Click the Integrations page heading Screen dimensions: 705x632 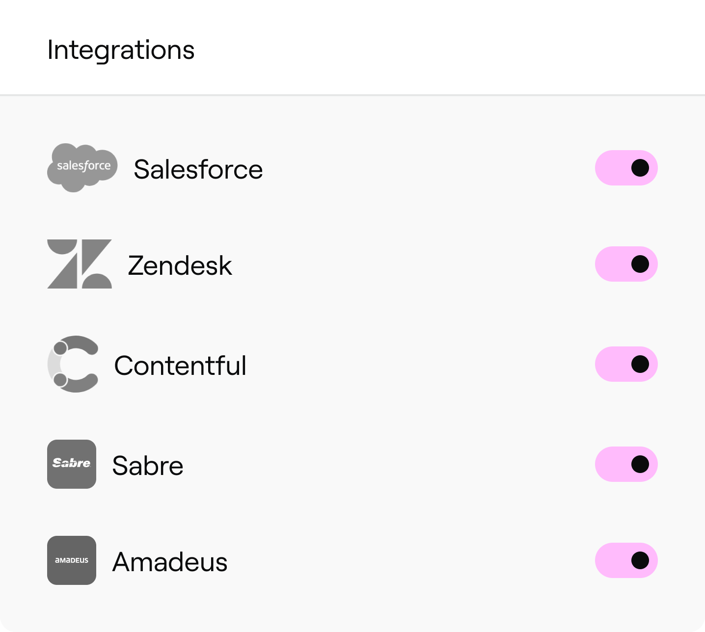pyautogui.click(x=121, y=50)
